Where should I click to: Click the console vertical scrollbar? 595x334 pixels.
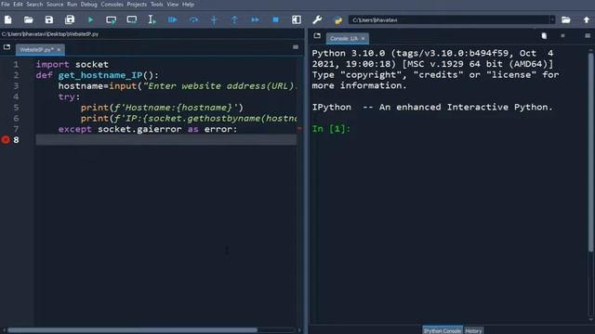point(591,151)
